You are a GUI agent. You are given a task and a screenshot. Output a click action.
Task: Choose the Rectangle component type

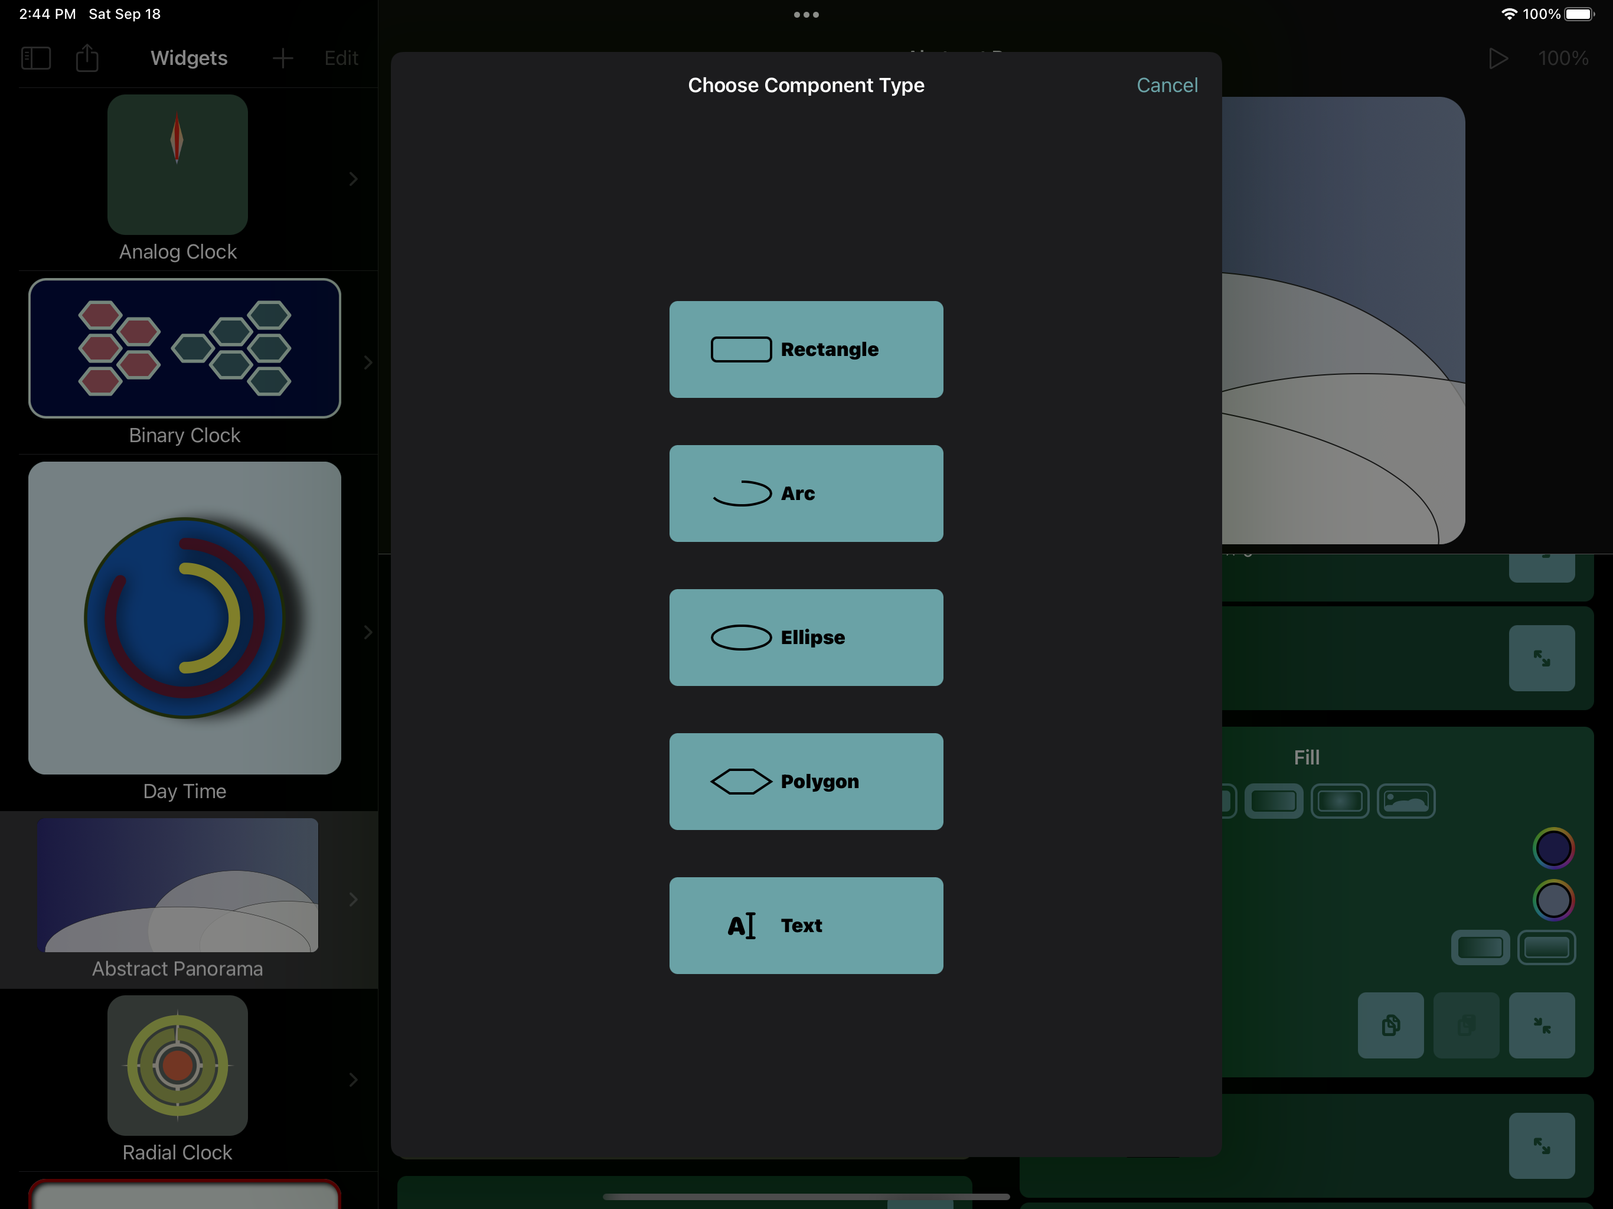[806, 349]
